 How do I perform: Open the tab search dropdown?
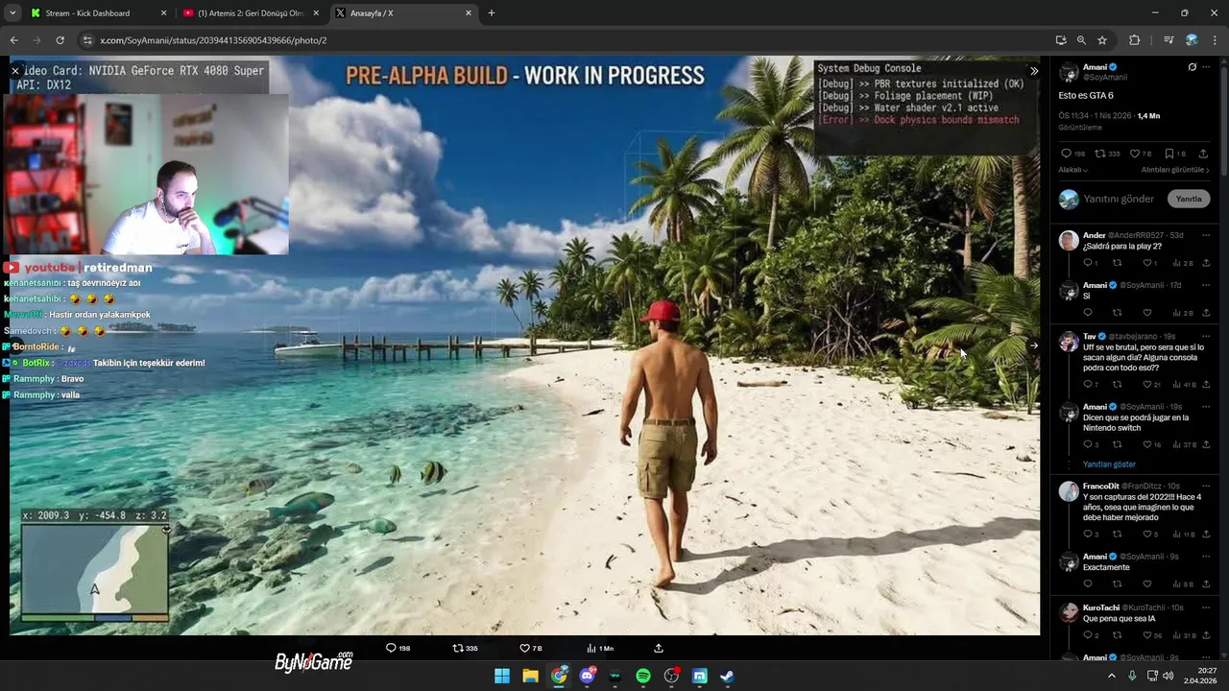(x=12, y=13)
